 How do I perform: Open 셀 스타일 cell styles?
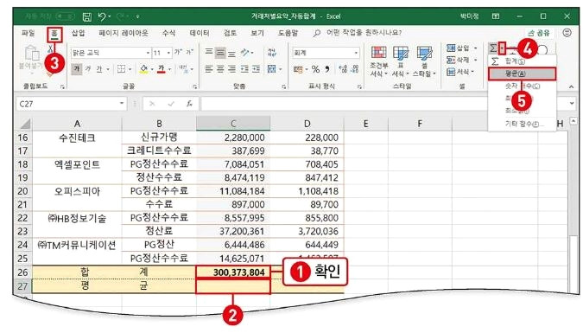click(x=424, y=61)
